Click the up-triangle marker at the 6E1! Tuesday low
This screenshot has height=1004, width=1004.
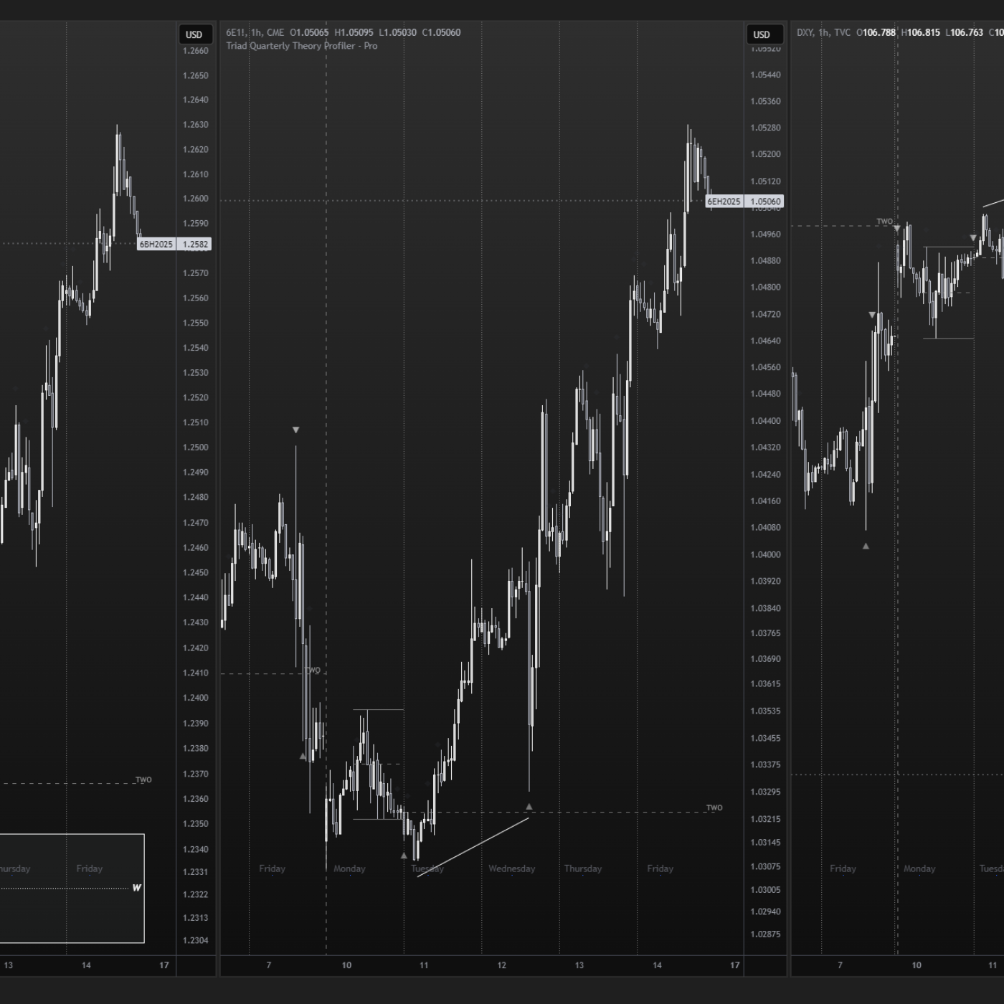tap(404, 856)
